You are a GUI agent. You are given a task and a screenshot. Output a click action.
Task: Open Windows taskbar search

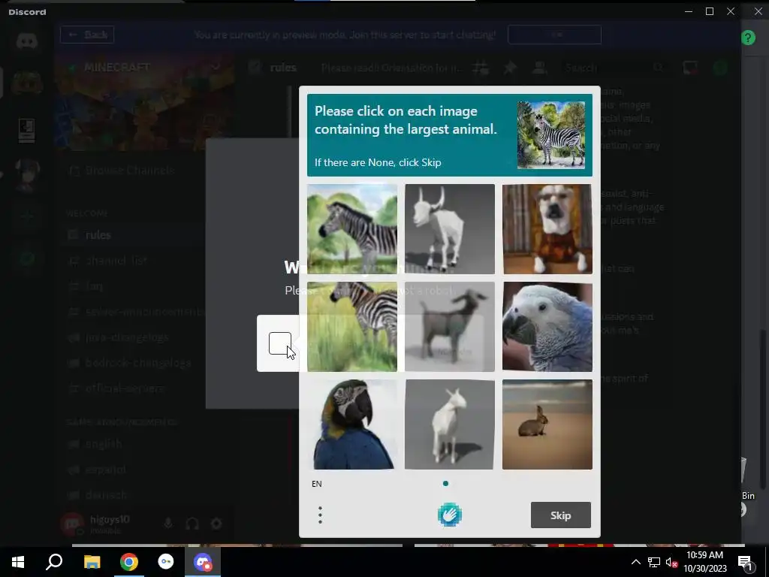pos(54,562)
